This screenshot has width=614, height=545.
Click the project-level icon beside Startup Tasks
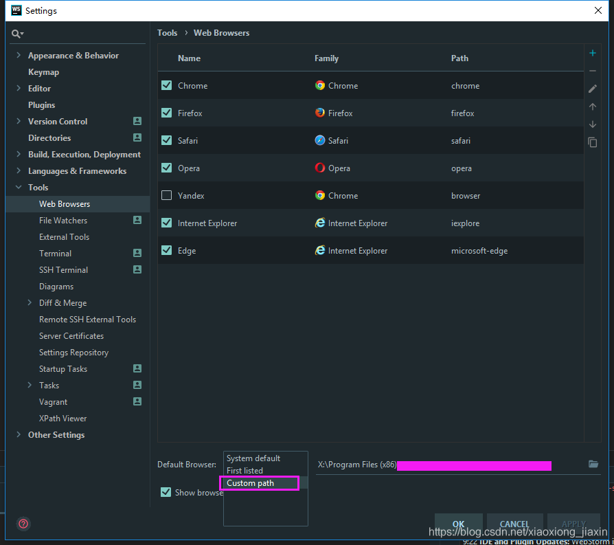137,368
